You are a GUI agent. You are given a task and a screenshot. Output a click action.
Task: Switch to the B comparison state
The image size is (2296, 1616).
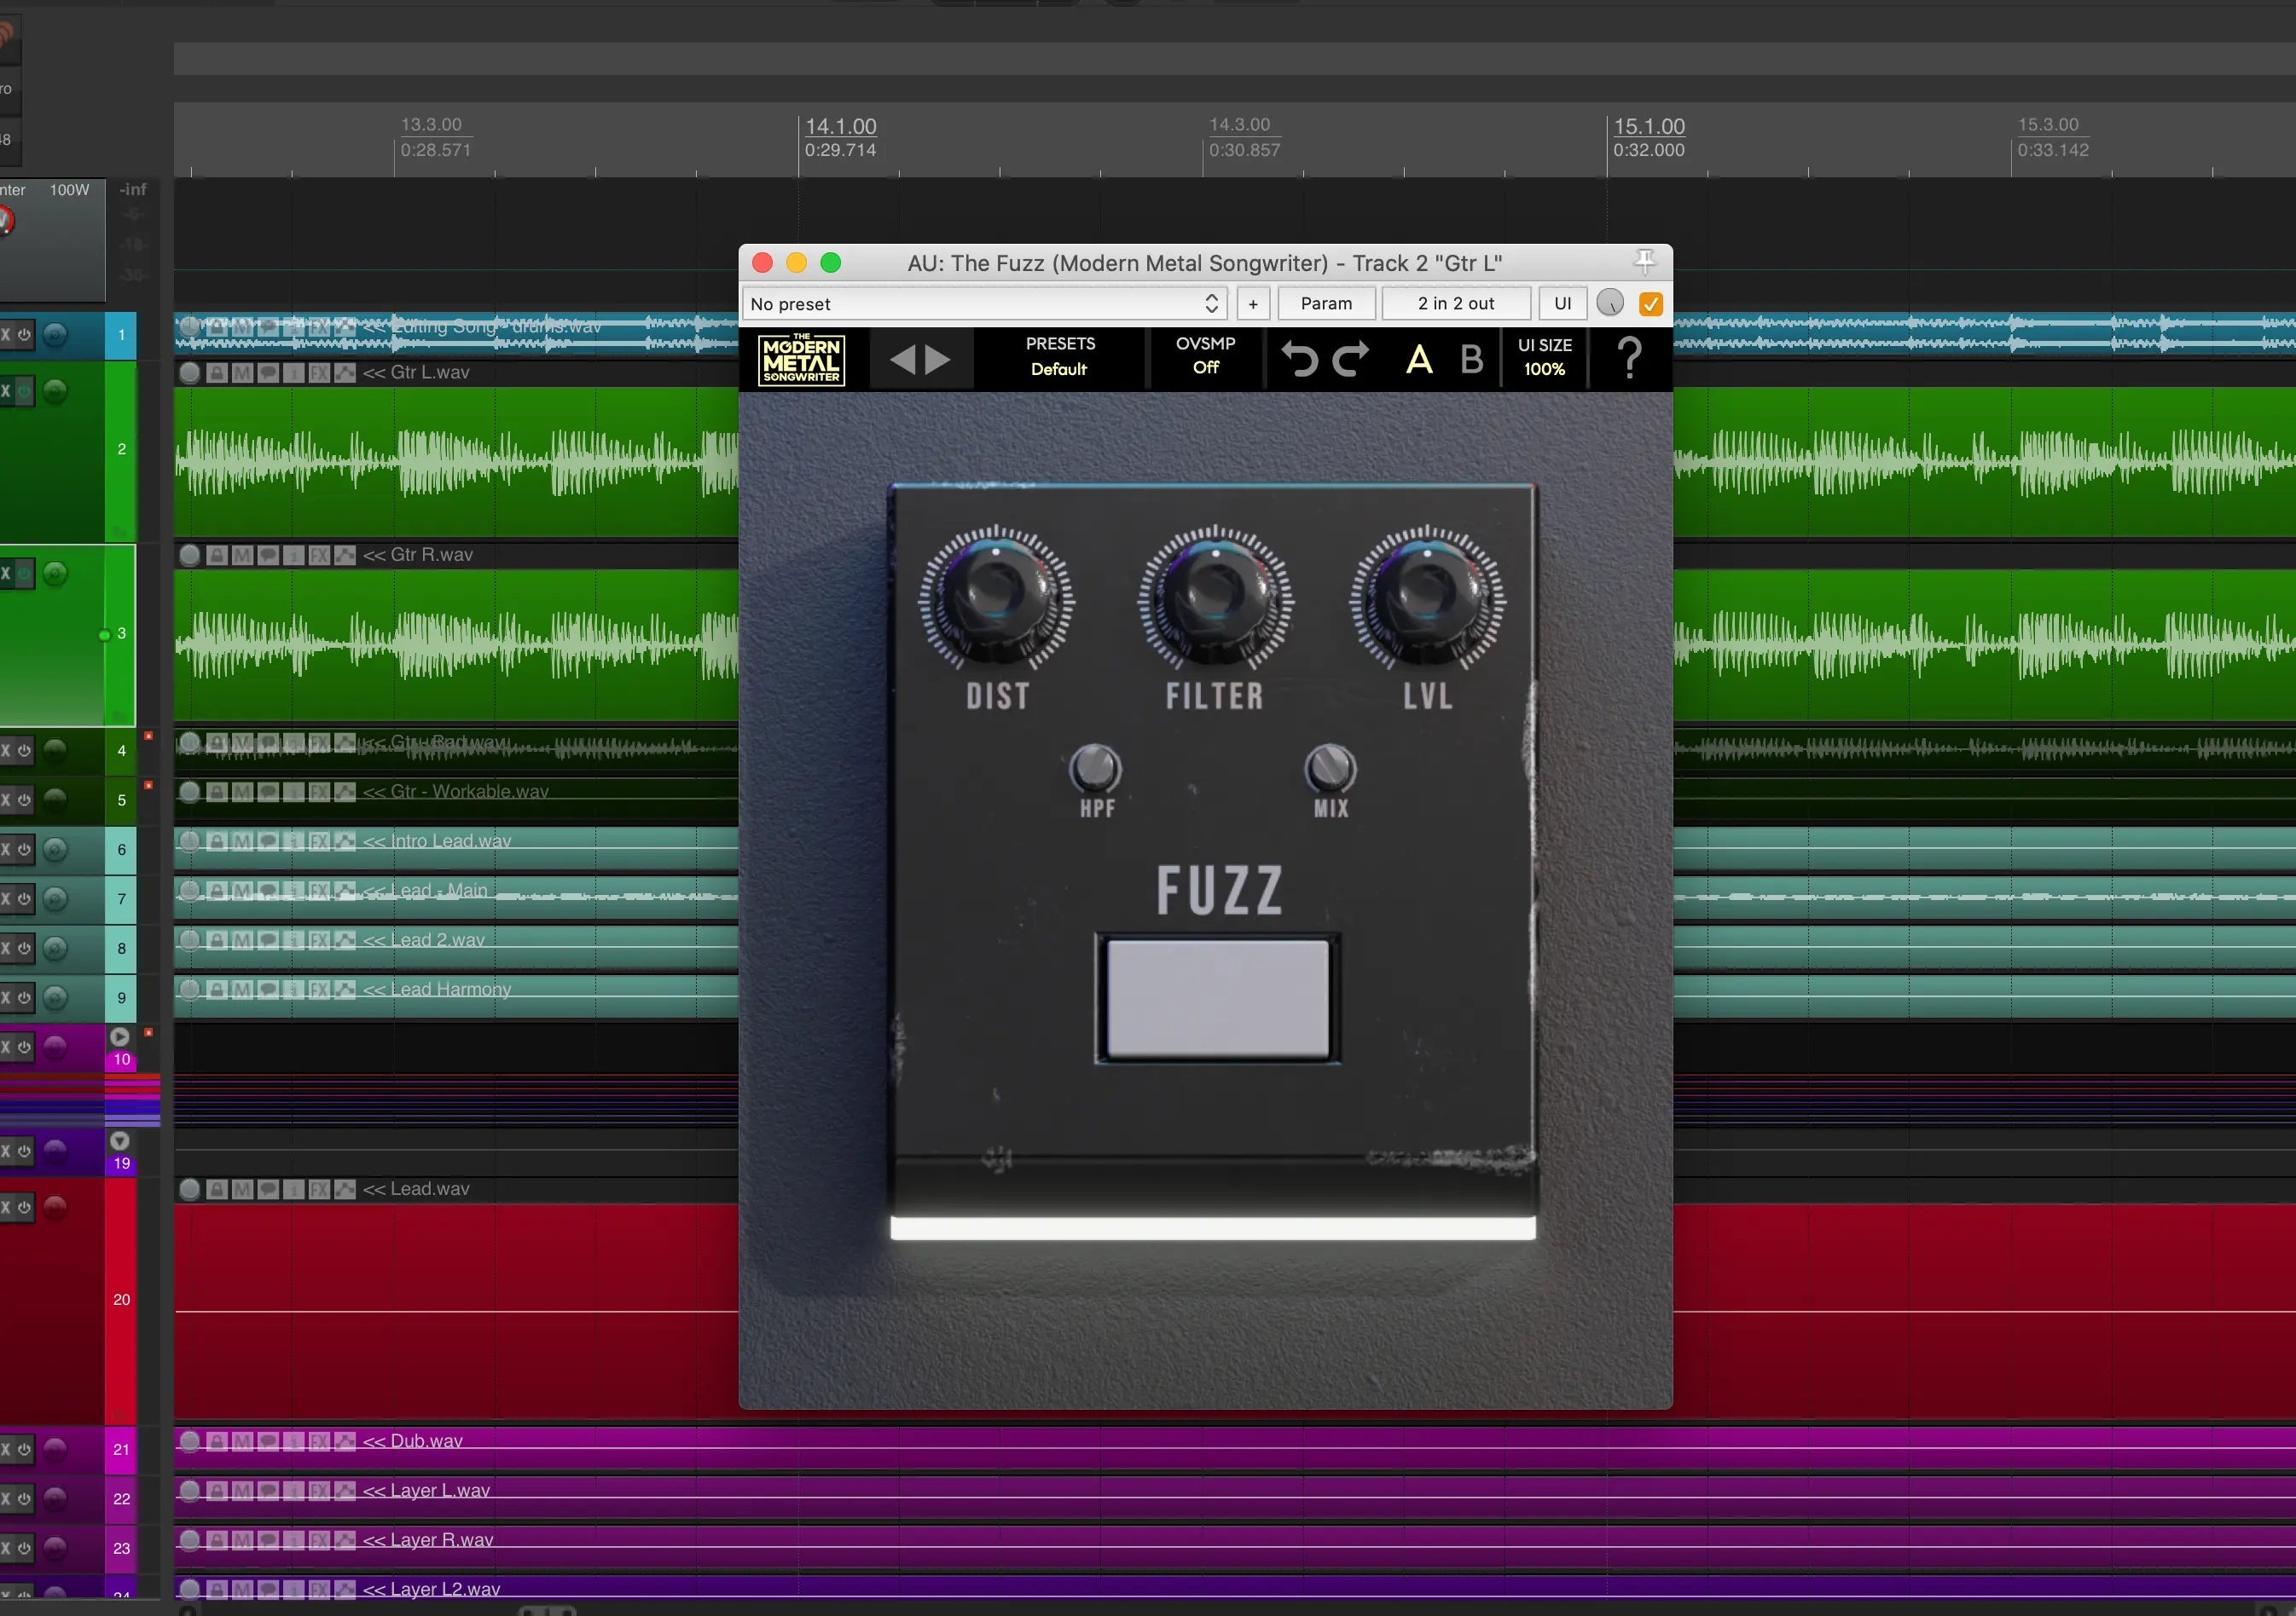point(1471,359)
